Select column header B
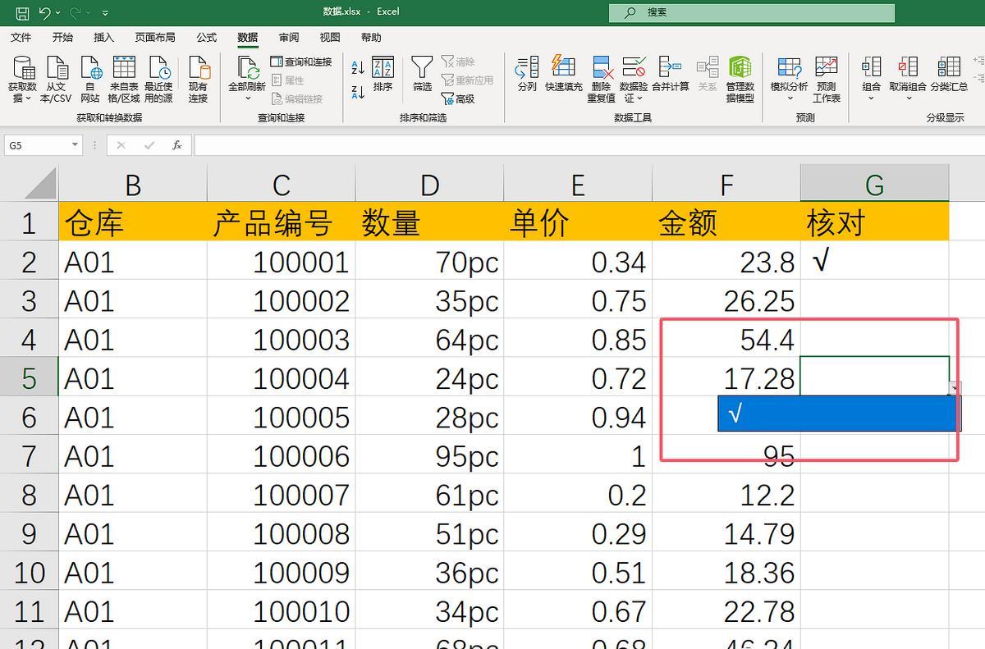This screenshot has width=985, height=649. [132, 183]
